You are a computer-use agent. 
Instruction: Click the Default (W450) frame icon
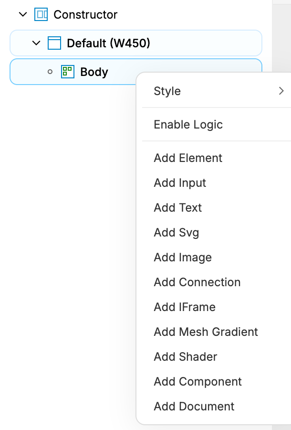tap(54, 43)
